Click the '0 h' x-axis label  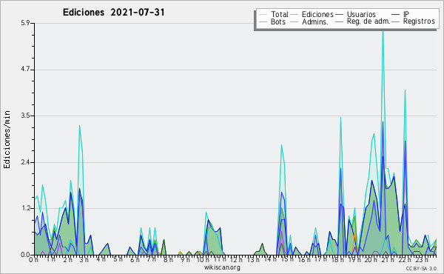pos(33,260)
